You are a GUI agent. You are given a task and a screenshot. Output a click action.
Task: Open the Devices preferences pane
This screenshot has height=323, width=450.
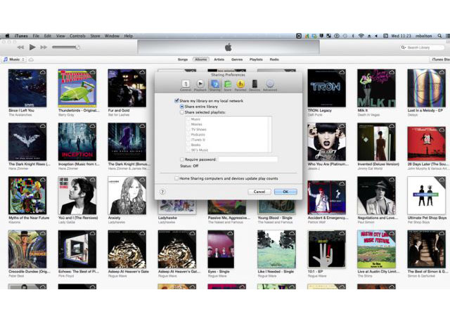pos(255,86)
